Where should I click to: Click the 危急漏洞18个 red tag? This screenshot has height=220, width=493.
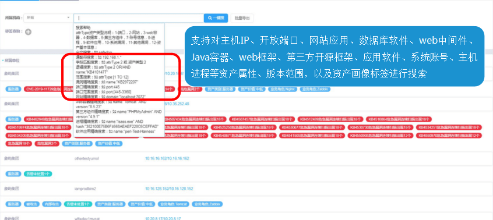[19, 144]
